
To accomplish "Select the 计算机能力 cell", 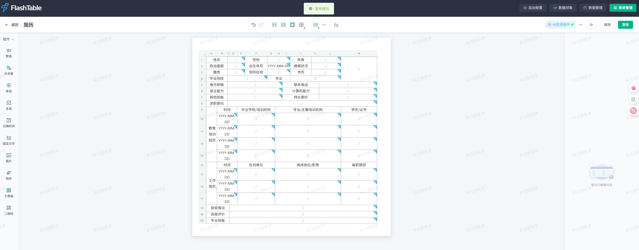I will (301, 91).
